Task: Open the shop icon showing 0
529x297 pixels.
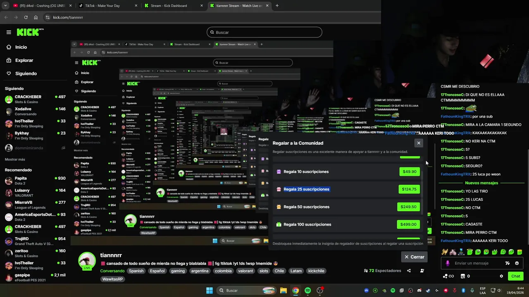Action: click(x=465, y=276)
